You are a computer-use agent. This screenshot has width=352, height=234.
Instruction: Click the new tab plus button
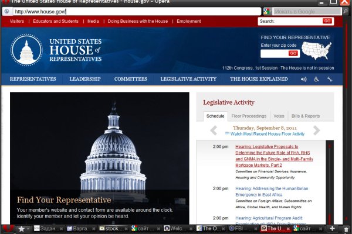pos(333,228)
